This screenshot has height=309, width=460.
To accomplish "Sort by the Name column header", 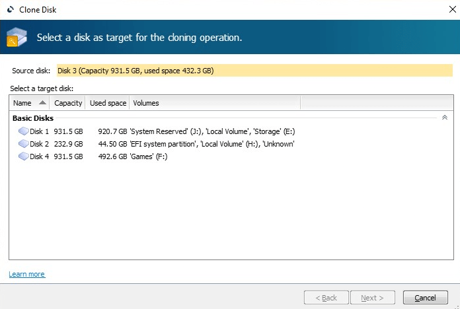I will [29, 103].
